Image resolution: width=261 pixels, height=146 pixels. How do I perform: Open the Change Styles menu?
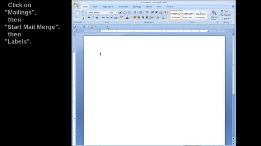[x=214, y=15]
